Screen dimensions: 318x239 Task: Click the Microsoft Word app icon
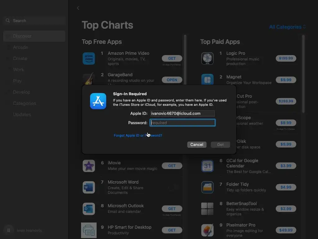pos(89,187)
